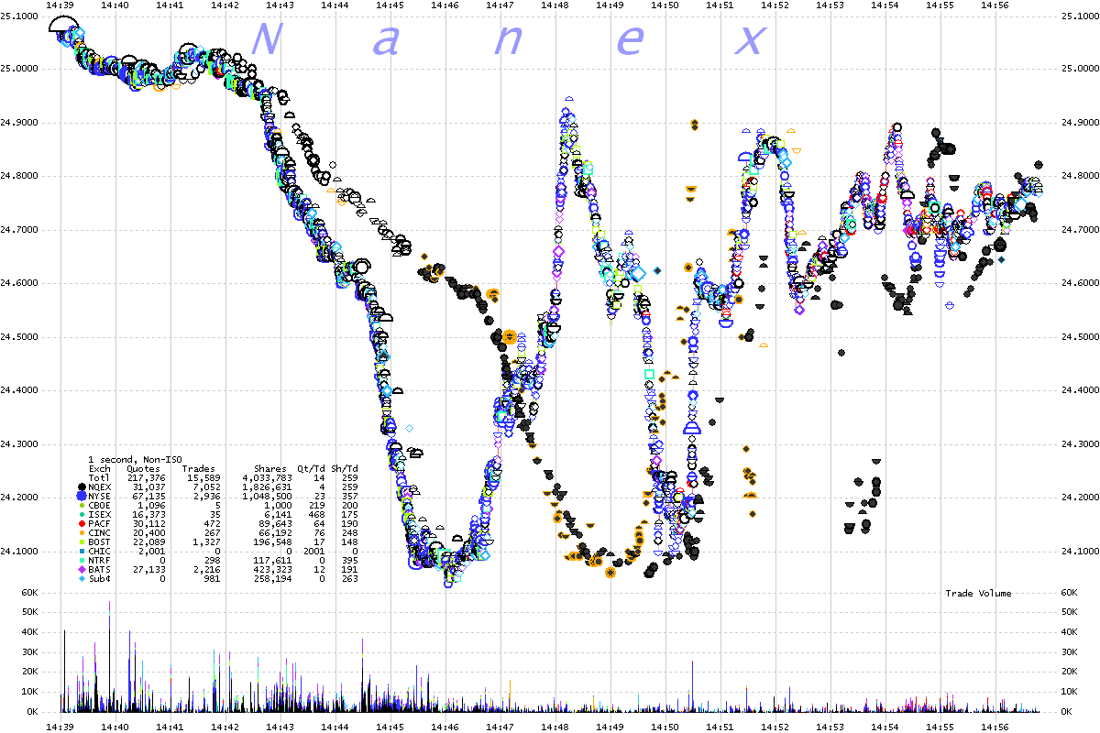
Task: Click the 'ISEX' exchange label
Action: coord(99,514)
